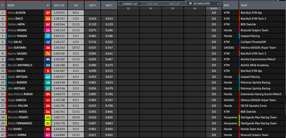Click the blue 12 badge for Salac

tap(48, 42)
